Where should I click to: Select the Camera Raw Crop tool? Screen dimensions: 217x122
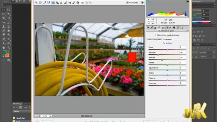pos(57,3)
